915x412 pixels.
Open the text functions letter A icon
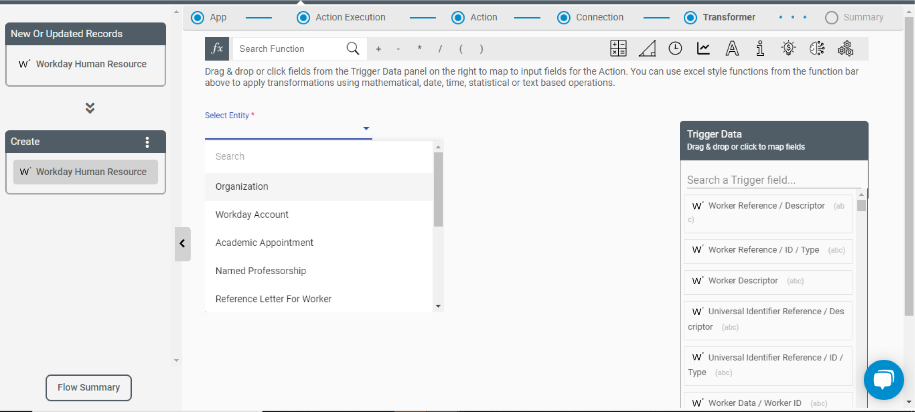[x=732, y=48]
